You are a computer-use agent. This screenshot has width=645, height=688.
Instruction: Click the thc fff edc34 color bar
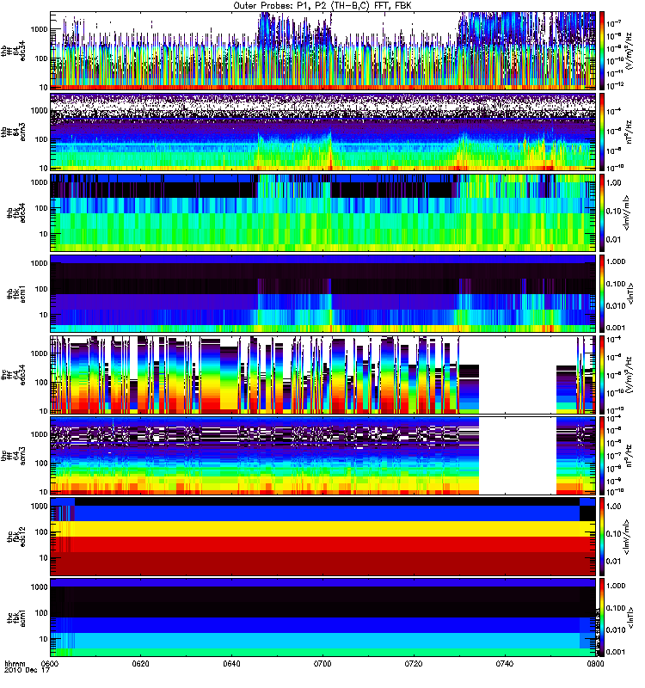click(x=602, y=375)
